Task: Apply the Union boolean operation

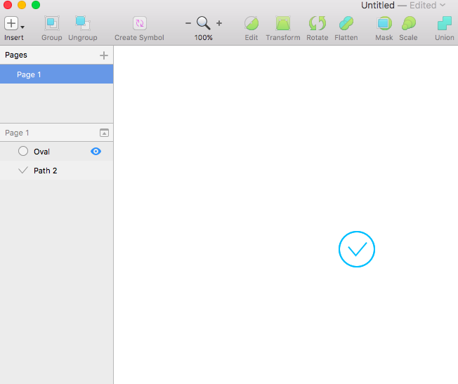Action: click(x=444, y=23)
